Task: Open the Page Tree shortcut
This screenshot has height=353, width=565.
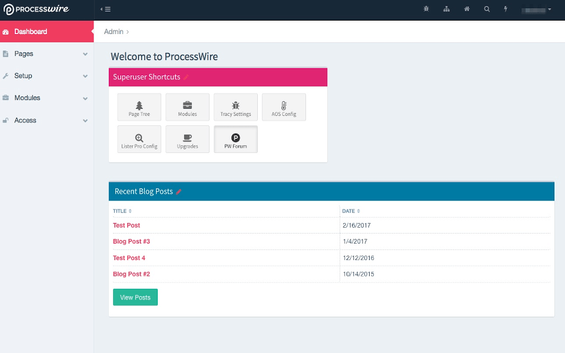Action: 139,107
